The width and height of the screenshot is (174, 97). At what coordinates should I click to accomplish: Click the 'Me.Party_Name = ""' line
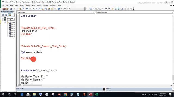click(33, 79)
